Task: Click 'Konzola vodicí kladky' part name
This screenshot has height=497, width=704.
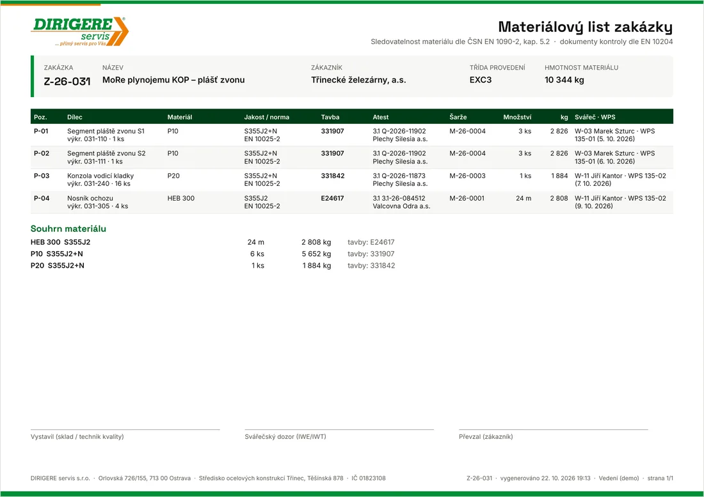Action: 100,176
